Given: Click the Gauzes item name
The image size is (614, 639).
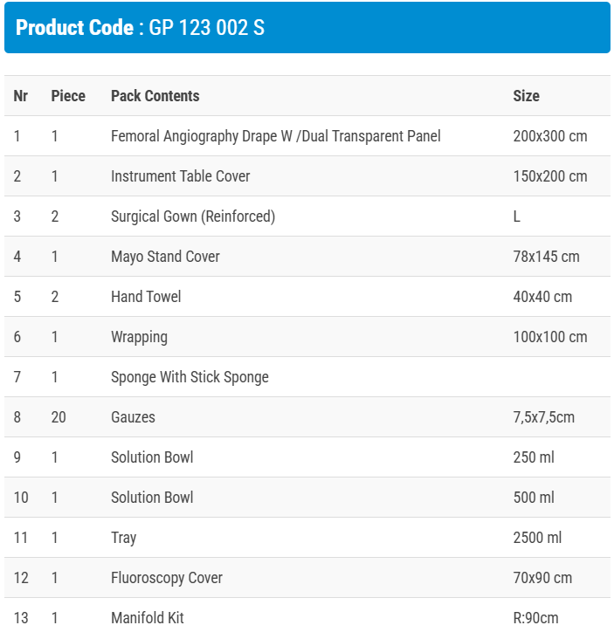Looking at the screenshot, I should tap(133, 417).
